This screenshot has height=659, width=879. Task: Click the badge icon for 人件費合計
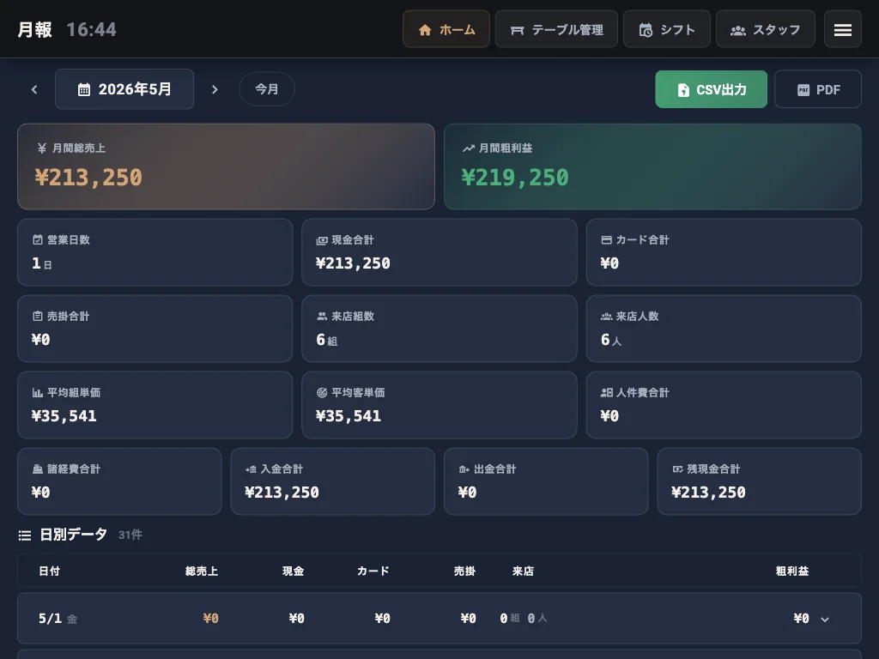coord(606,393)
